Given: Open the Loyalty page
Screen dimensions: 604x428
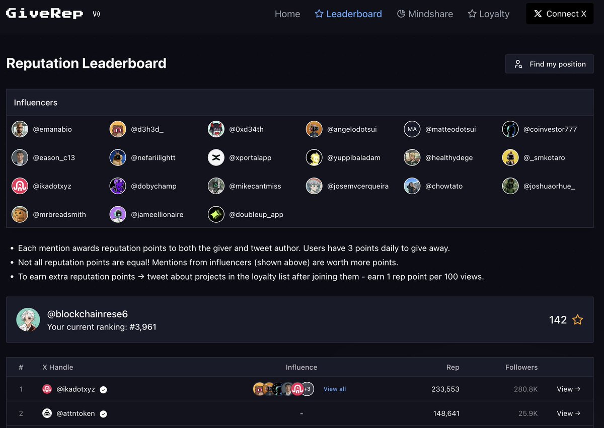Looking at the screenshot, I should coord(489,14).
